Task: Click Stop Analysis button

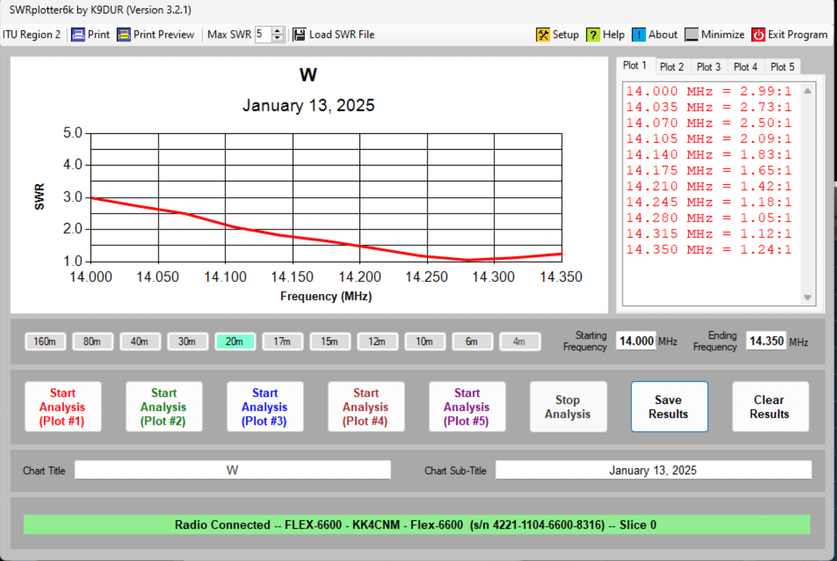Action: click(568, 407)
